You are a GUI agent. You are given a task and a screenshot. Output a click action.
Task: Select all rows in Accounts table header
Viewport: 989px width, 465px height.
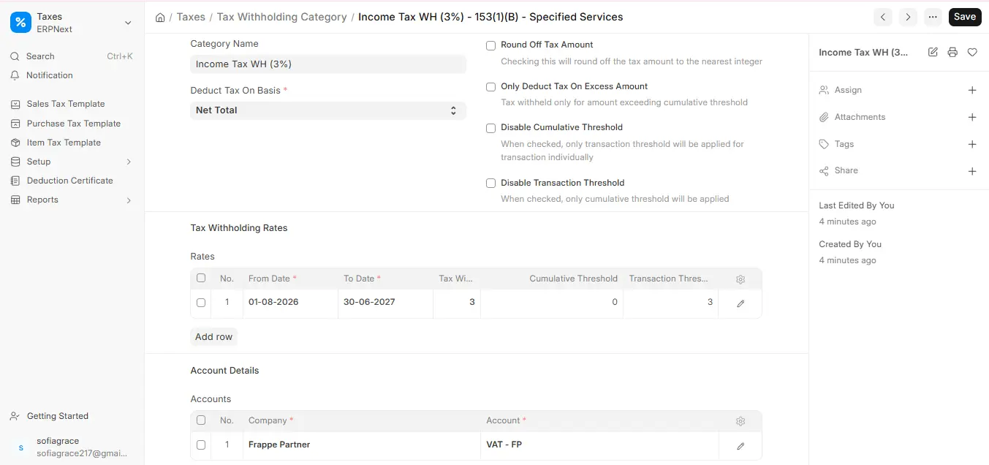point(201,420)
